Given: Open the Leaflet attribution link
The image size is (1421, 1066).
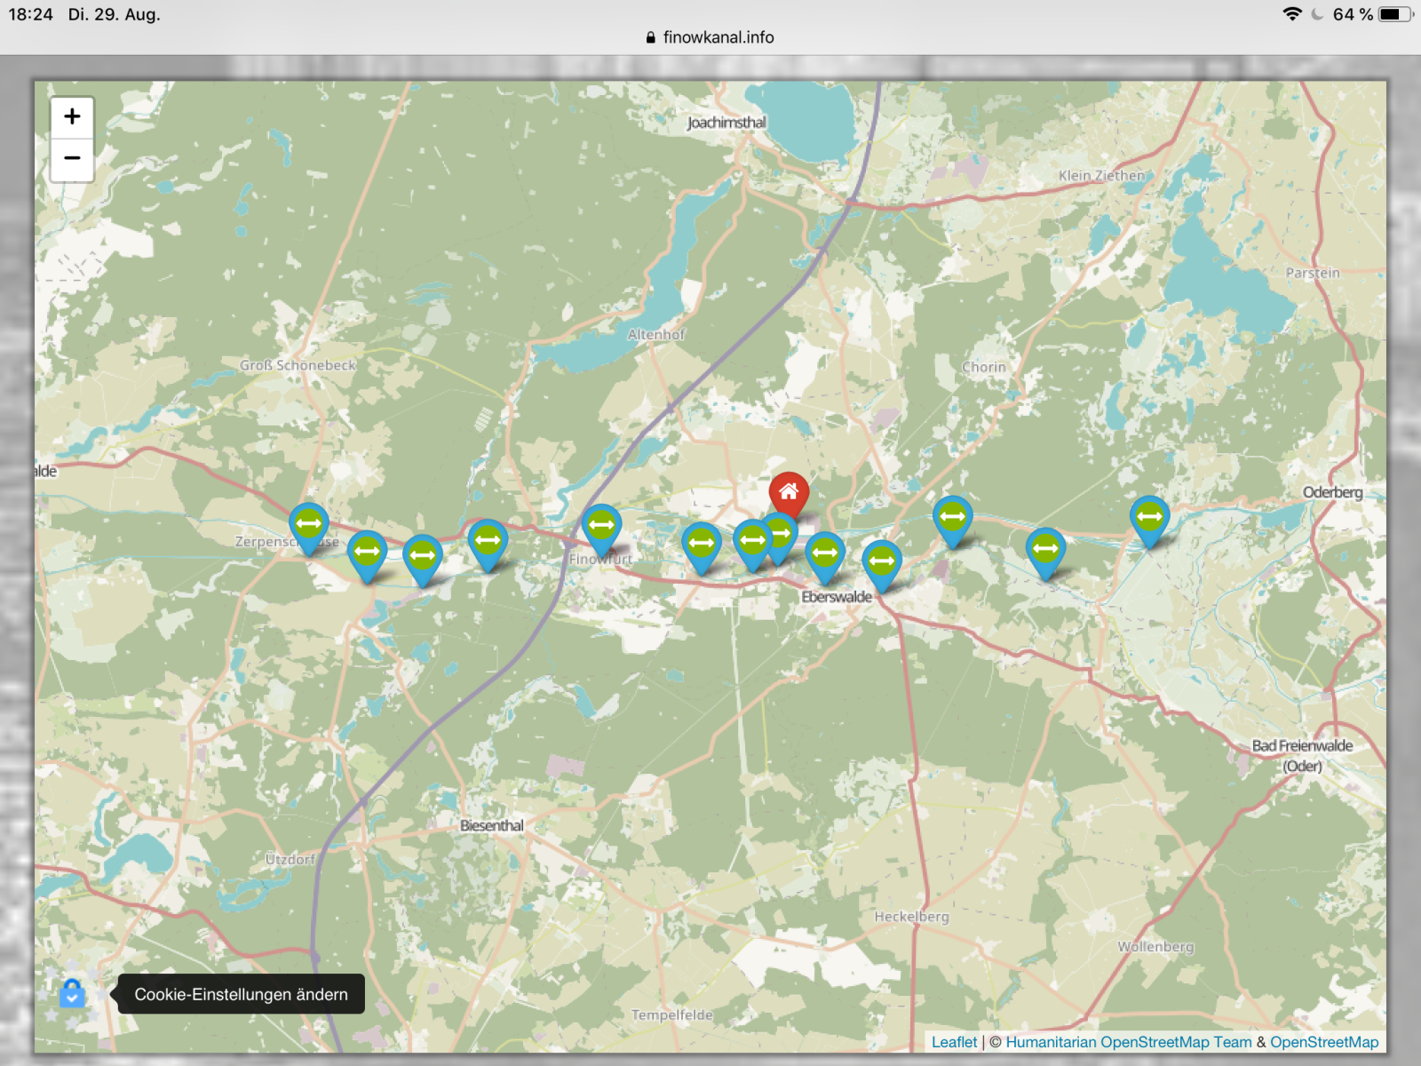Looking at the screenshot, I should point(954,1042).
